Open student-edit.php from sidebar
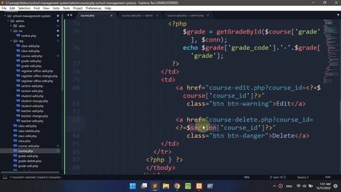 32,106
